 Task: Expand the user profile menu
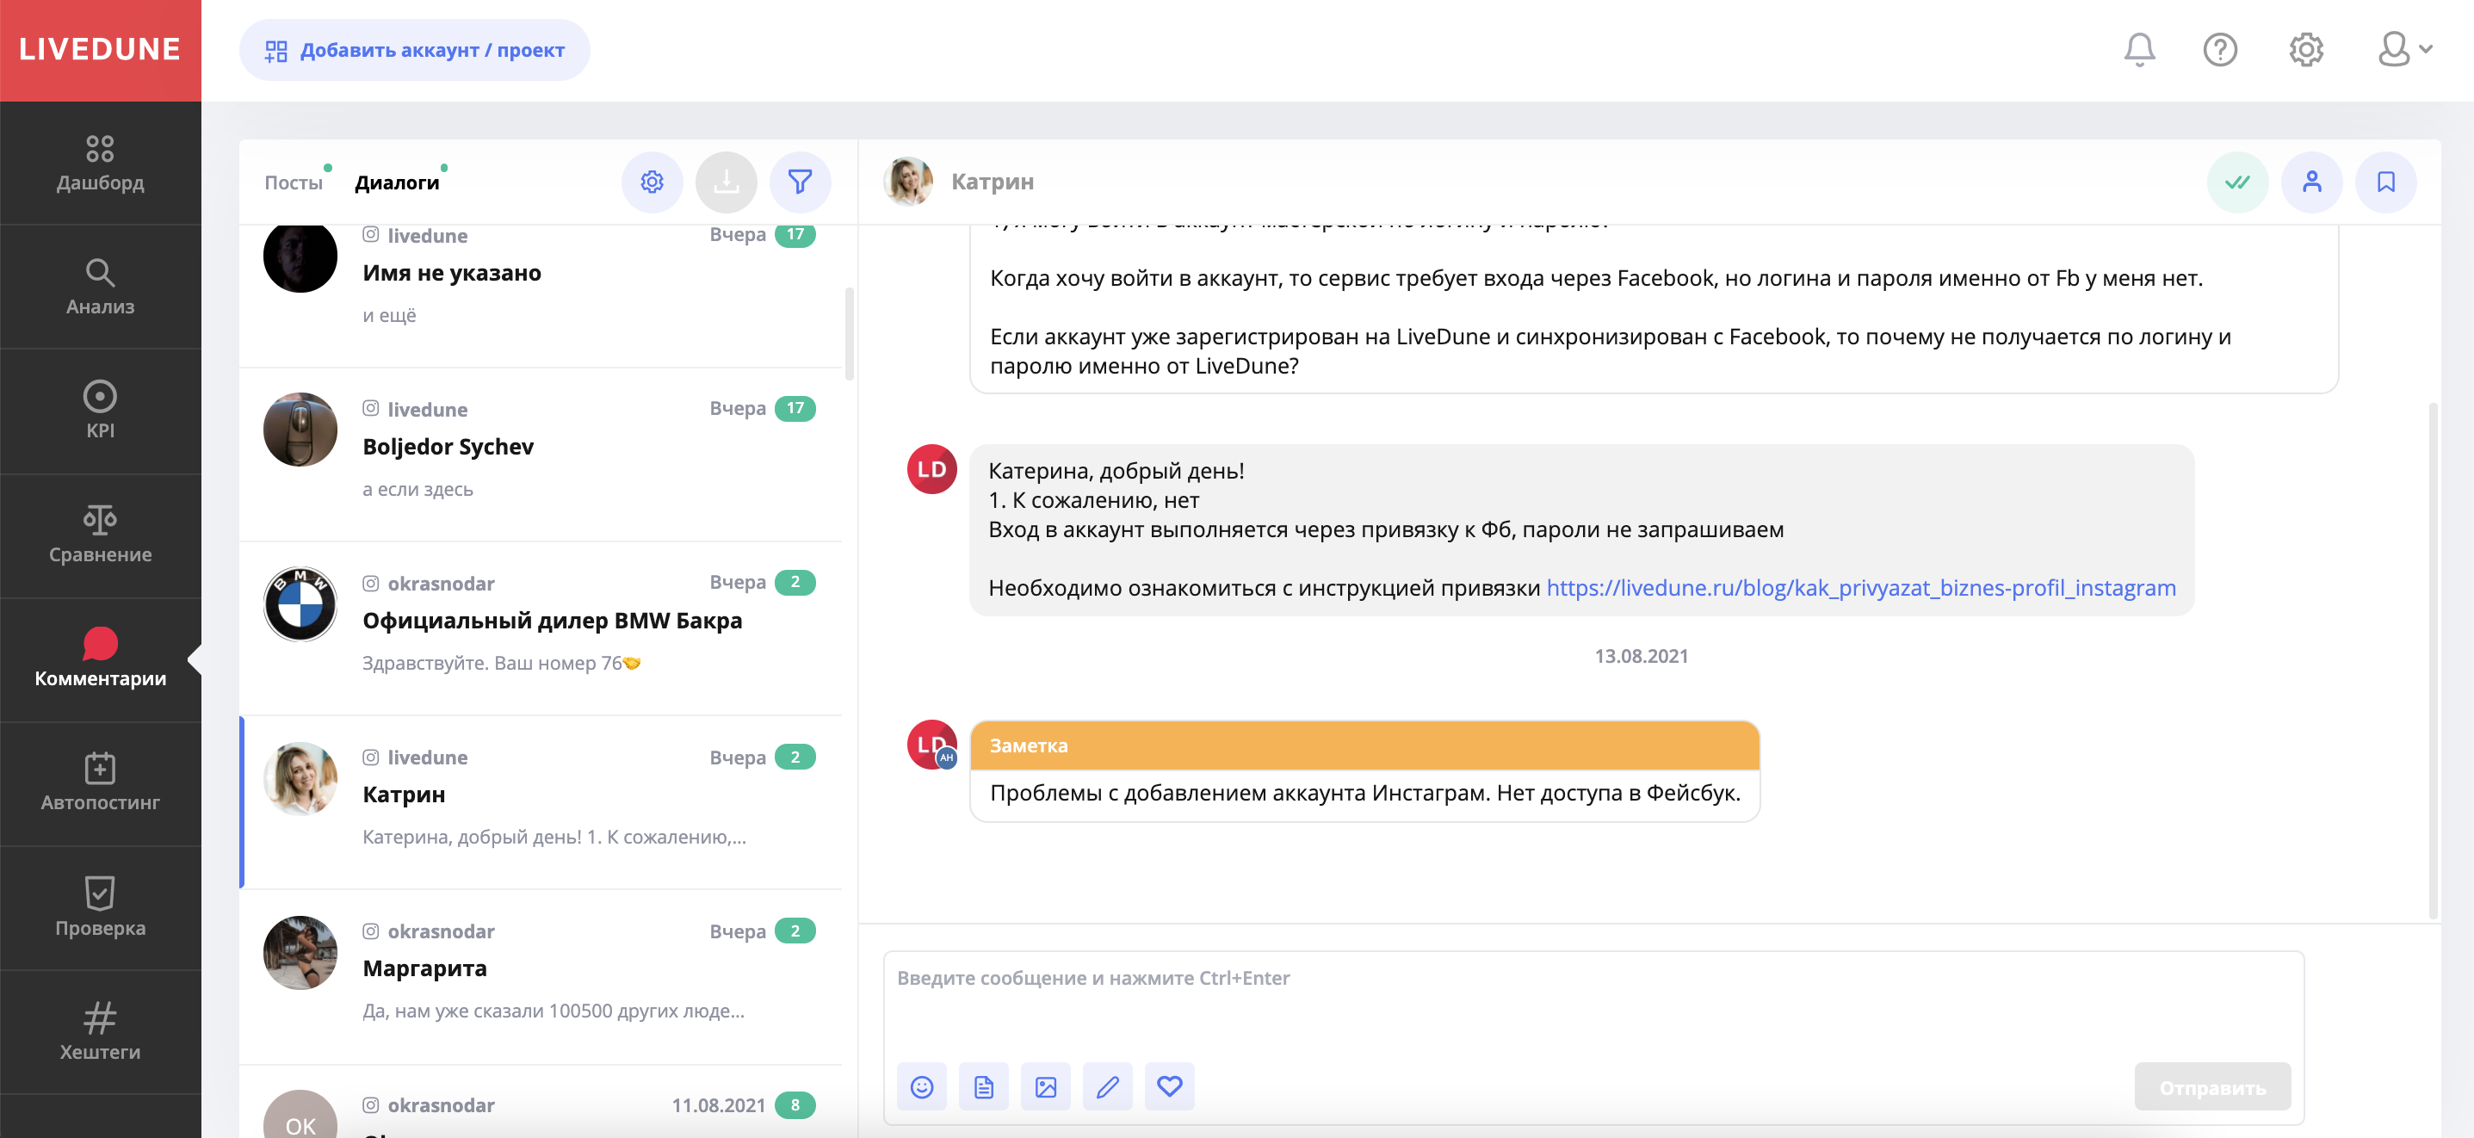pyautogui.click(x=2404, y=49)
